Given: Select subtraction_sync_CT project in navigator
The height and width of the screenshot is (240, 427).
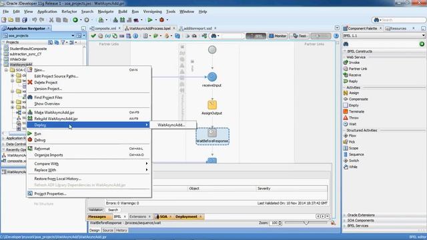Looking at the screenshot, I should click(x=25, y=54).
